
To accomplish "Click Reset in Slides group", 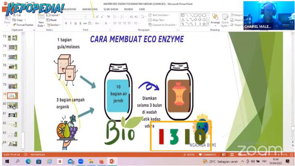I will tap(51, 20).
